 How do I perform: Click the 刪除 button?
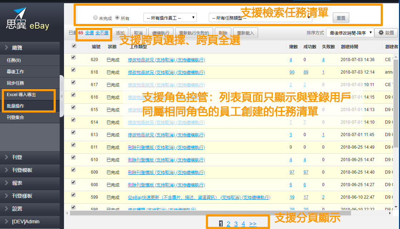point(223,33)
